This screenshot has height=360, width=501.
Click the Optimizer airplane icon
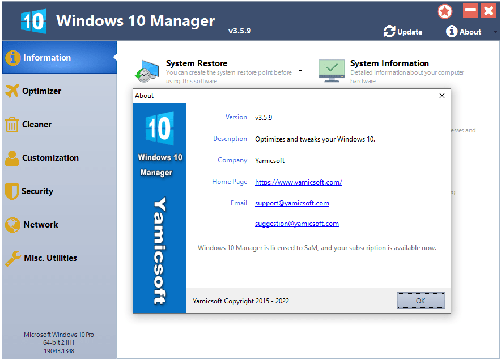tap(12, 91)
